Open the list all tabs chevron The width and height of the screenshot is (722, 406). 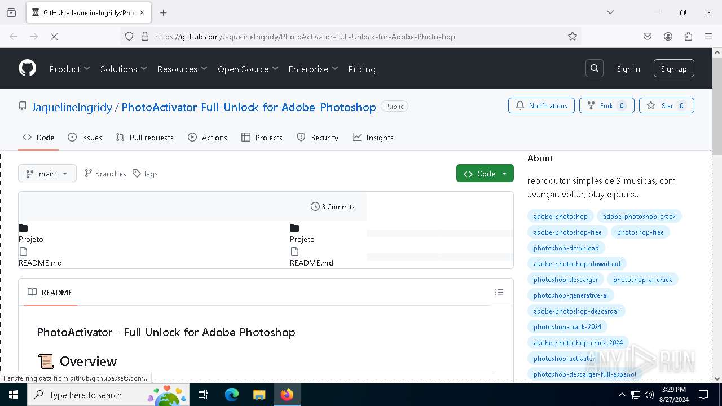coord(610,12)
